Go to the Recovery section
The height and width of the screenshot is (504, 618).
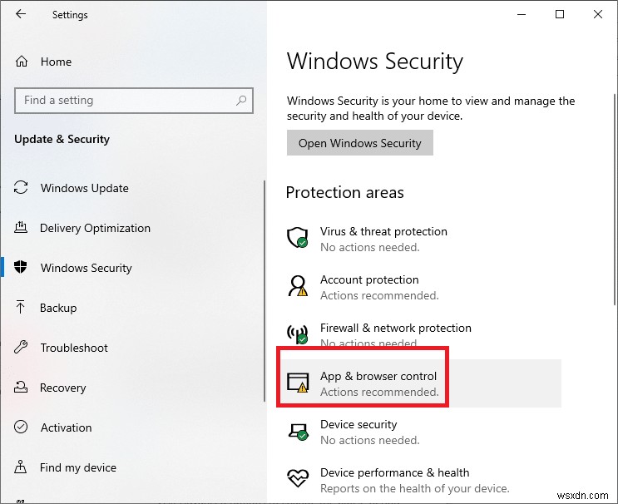(62, 388)
